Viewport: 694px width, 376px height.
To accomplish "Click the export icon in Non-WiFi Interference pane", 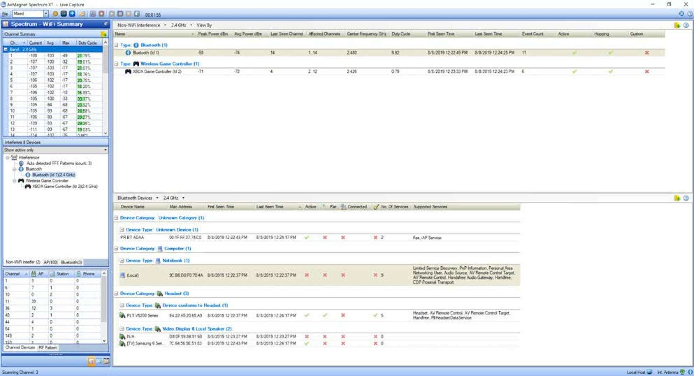I will (677, 25).
